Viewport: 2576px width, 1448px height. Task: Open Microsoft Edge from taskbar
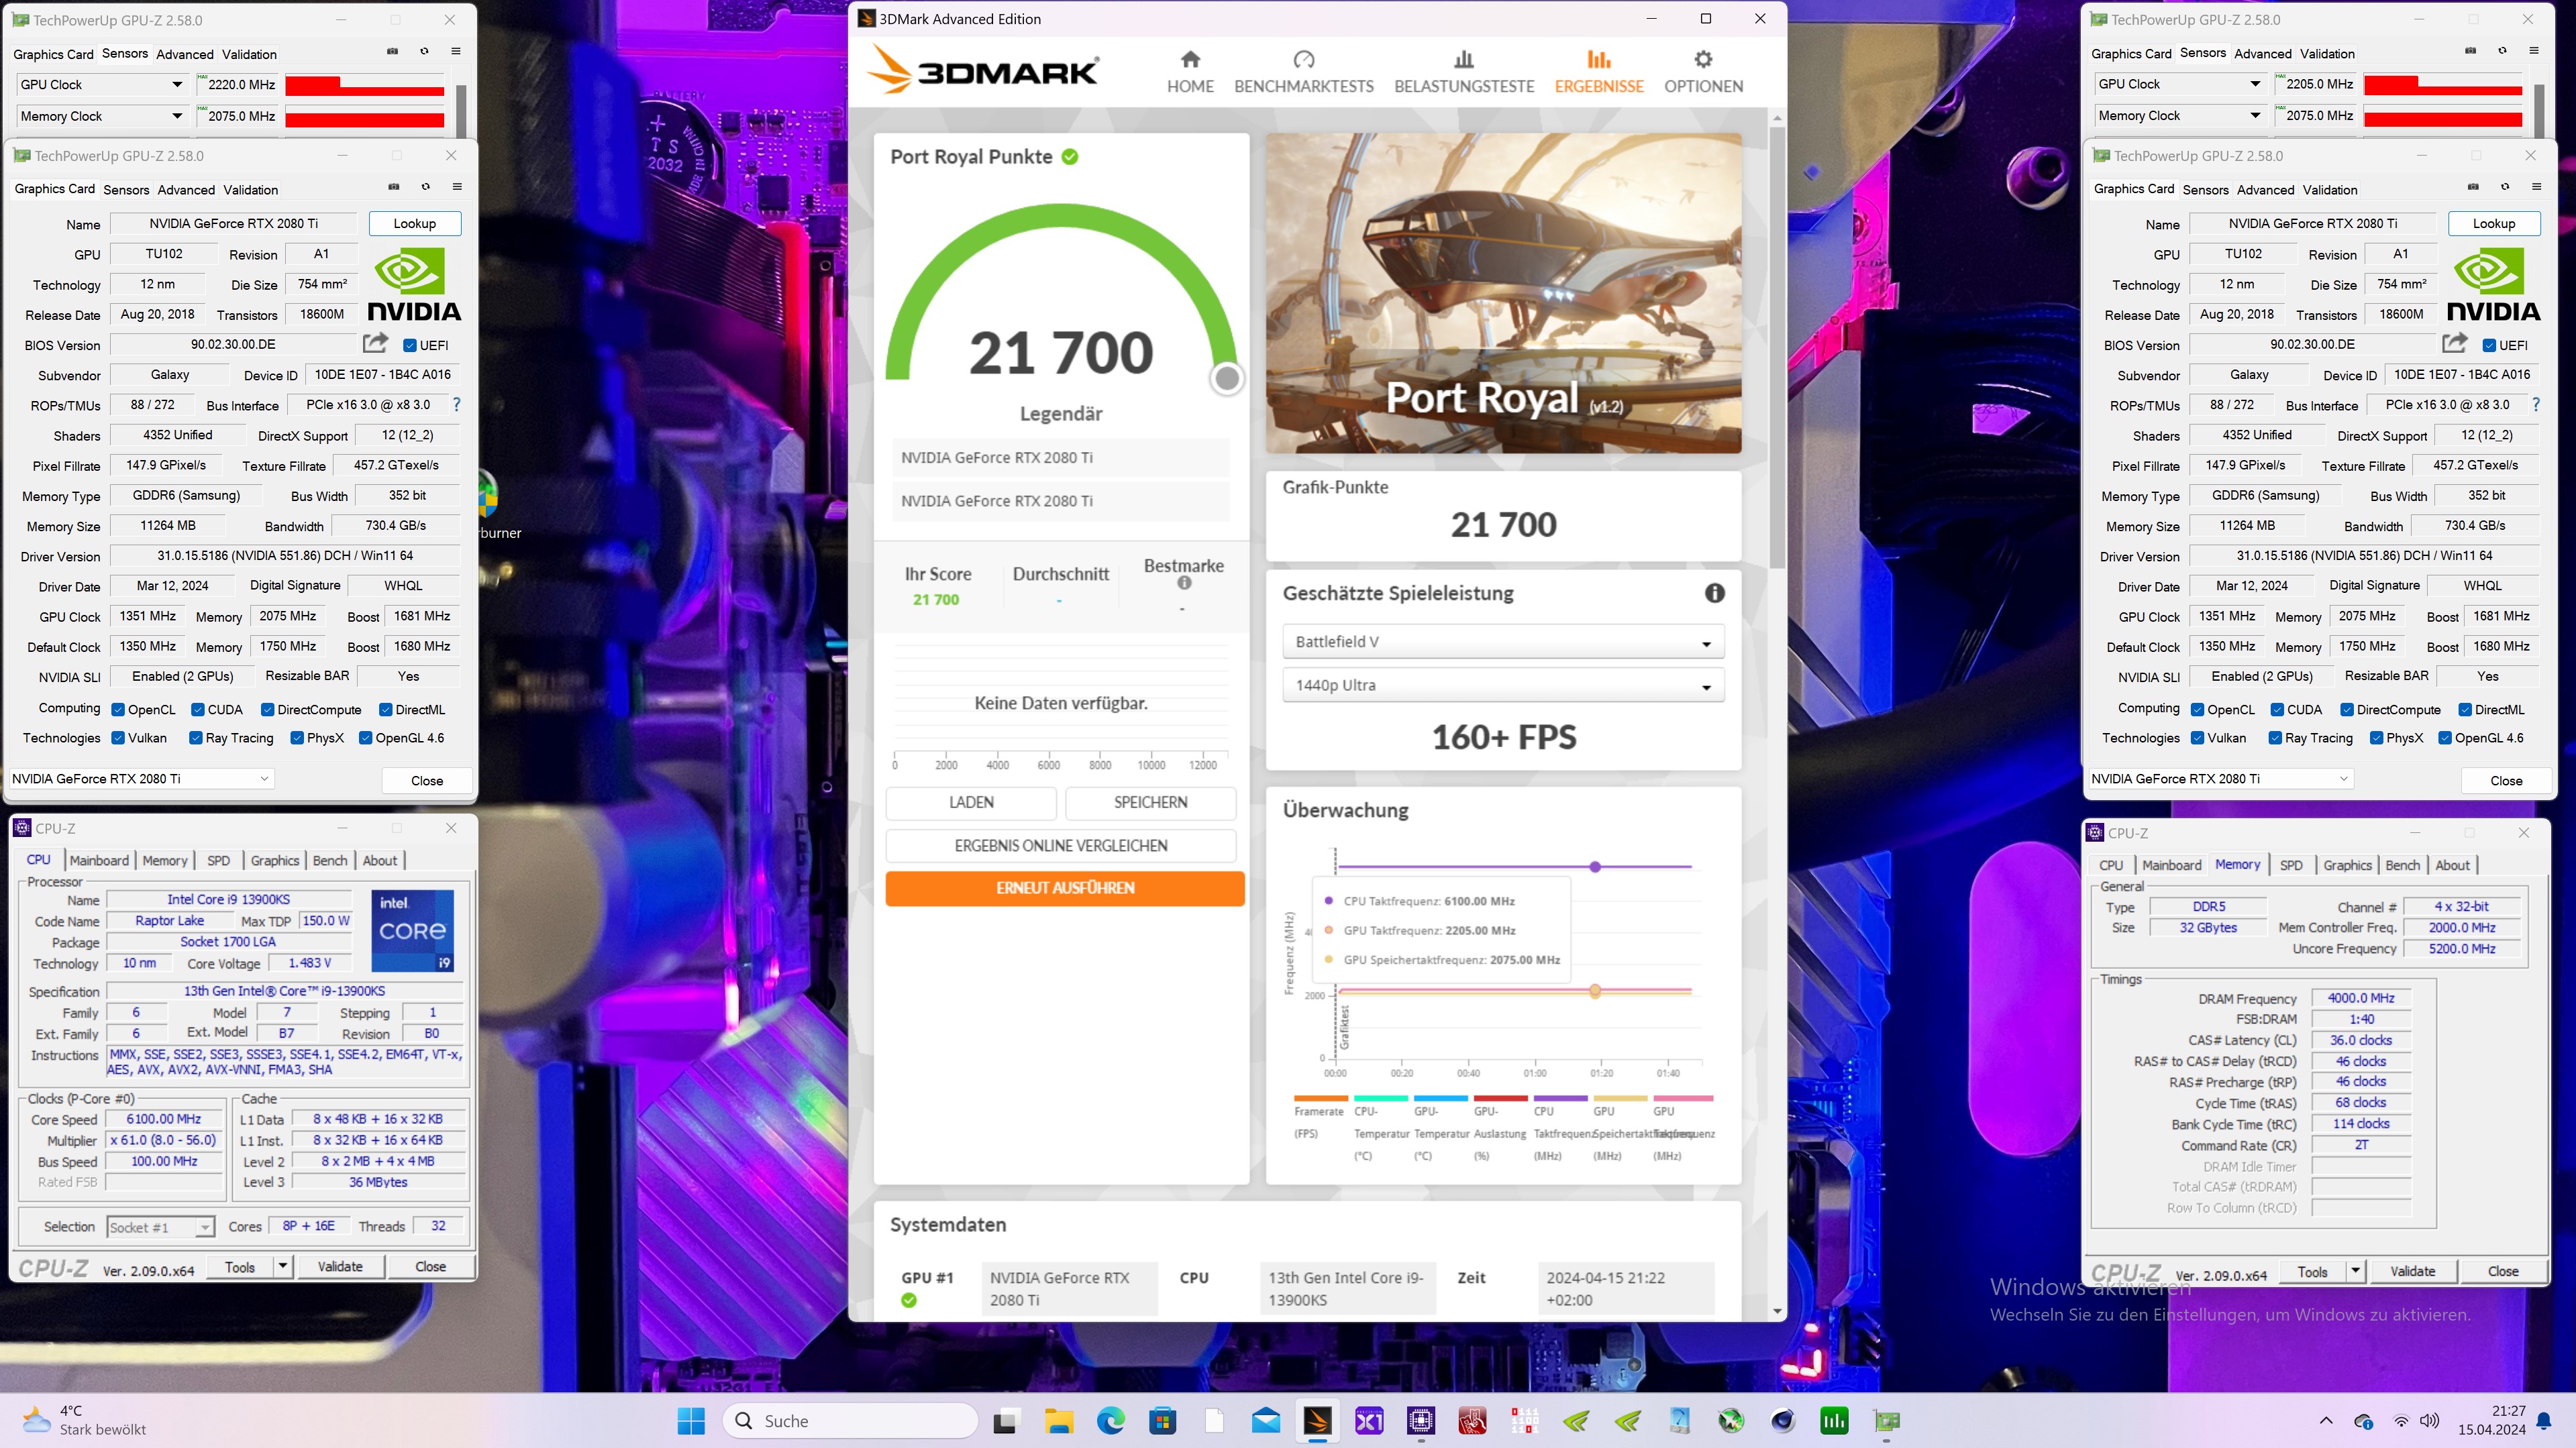click(x=1110, y=1421)
